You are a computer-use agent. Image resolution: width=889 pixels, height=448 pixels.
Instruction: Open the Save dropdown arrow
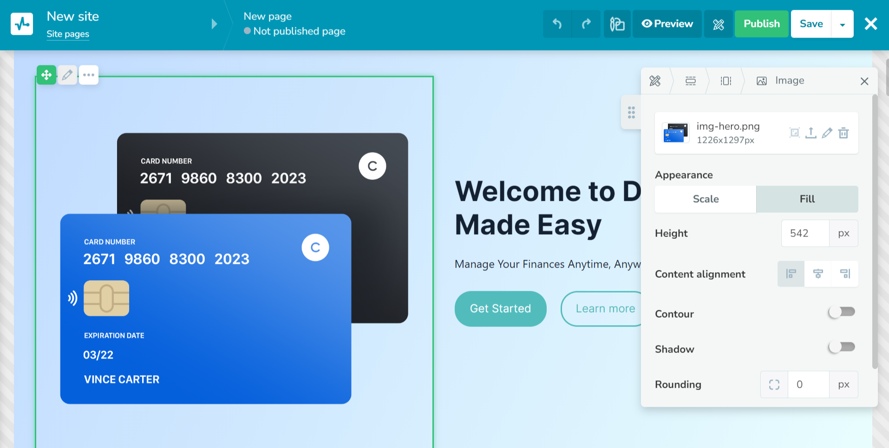(842, 24)
